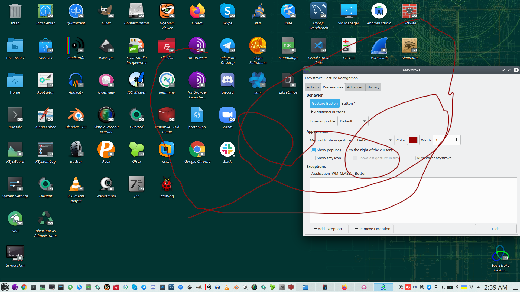Click the Add Exception button
The image size is (520, 292).
327,229
